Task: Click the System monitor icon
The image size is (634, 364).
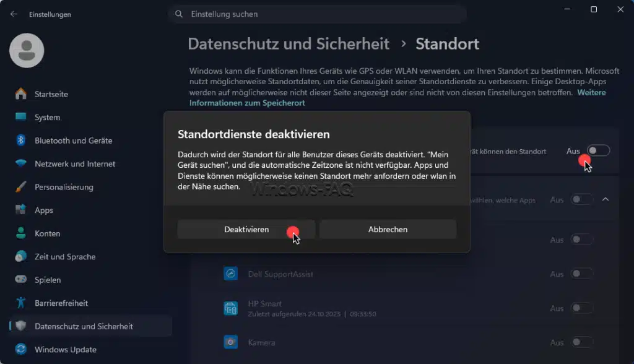Action: coord(20,117)
